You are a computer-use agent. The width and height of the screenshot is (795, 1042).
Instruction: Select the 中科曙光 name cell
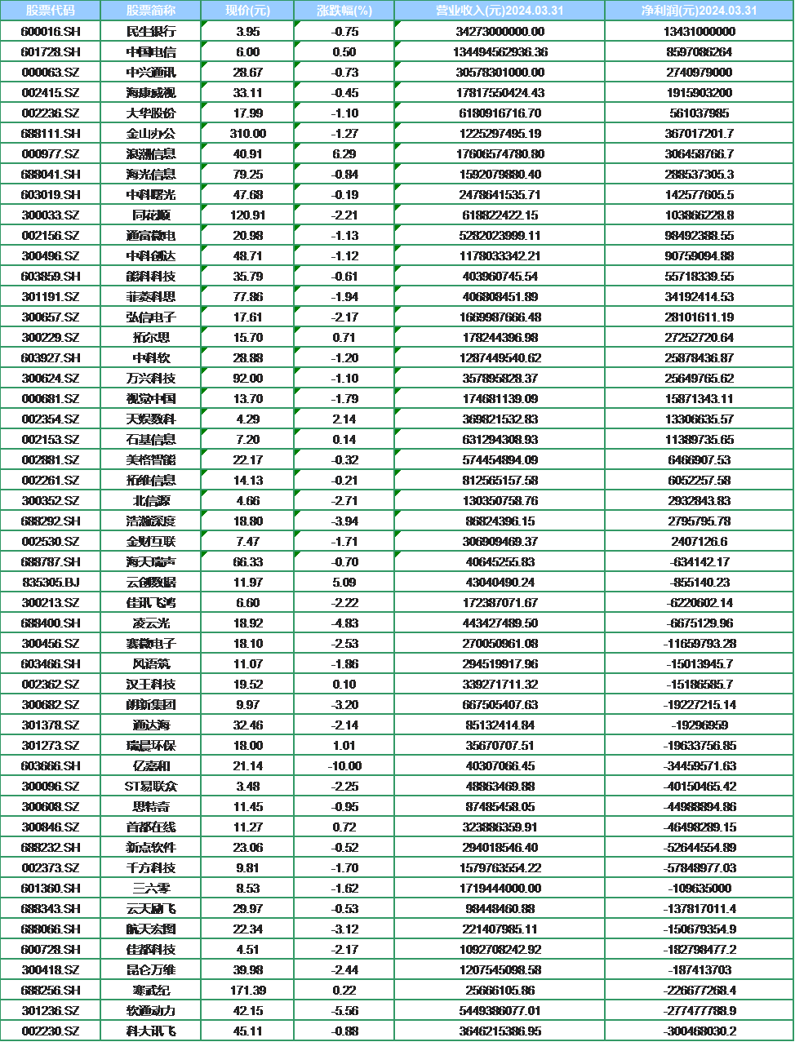tap(151, 194)
